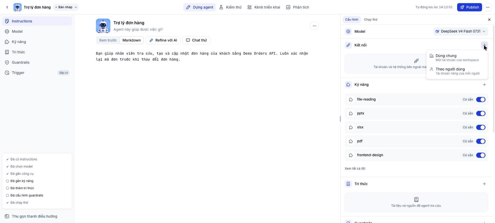Choose Dùng chung connection option

pos(457,57)
